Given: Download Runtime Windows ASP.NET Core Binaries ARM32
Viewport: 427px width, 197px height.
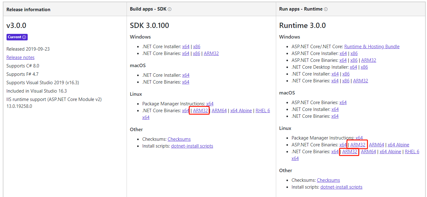Looking at the screenshot, I should tap(369, 60).
